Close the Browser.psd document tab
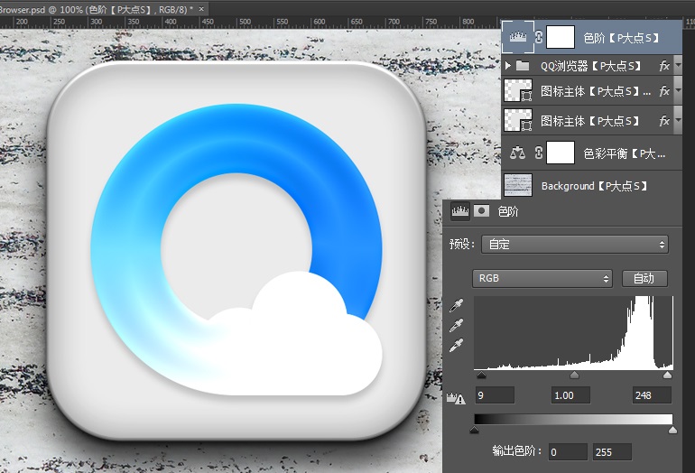Image resolution: width=695 pixels, height=473 pixels. 201,9
